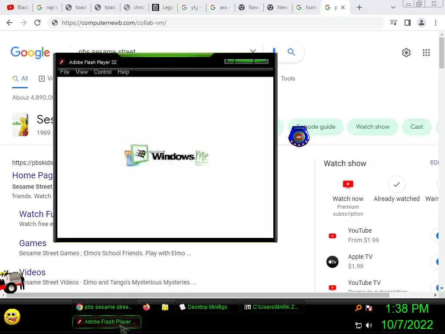Switch to the 'rap b' tab
Viewport: 445px width, 334px height.
[48, 7]
